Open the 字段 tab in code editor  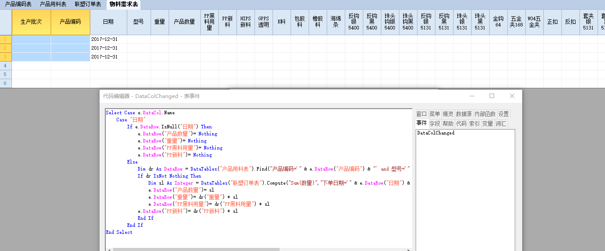[x=435, y=124]
